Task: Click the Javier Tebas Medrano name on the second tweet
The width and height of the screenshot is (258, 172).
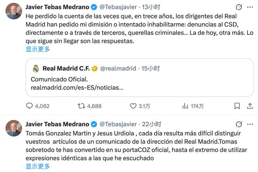Action: click(57, 124)
